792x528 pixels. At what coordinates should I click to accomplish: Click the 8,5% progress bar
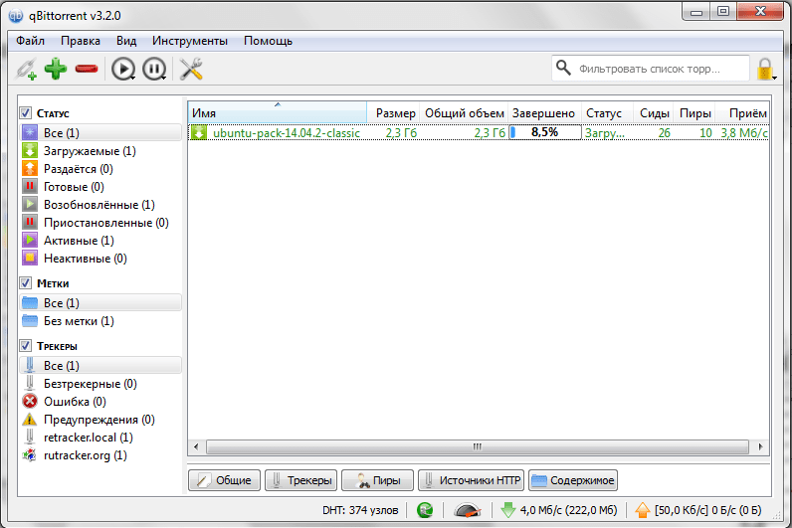coord(545,133)
